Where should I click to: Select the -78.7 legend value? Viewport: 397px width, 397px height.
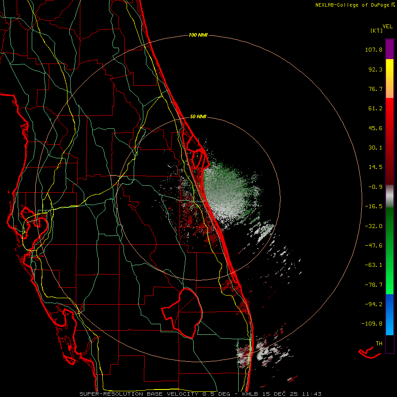pos(374,285)
